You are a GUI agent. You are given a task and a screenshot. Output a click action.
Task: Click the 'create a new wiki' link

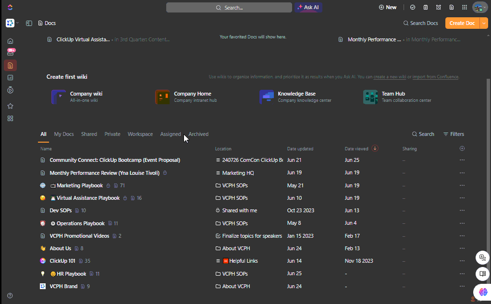[x=390, y=77]
